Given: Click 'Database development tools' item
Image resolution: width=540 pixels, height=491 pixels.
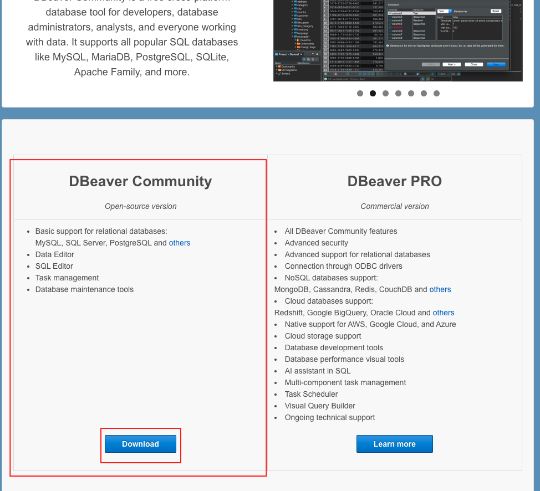Looking at the screenshot, I should [334, 348].
